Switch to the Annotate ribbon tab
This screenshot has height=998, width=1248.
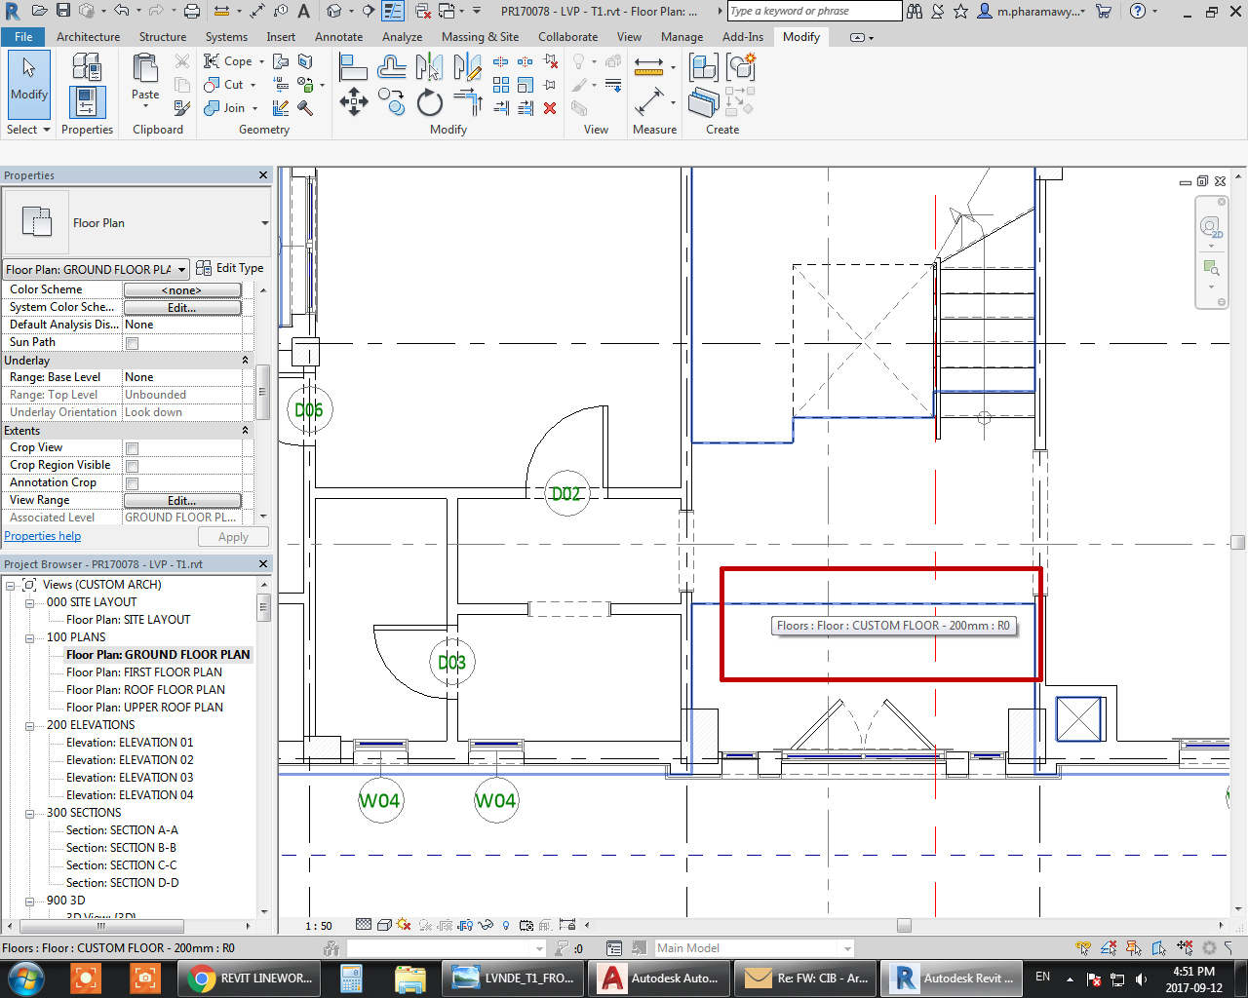(338, 37)
